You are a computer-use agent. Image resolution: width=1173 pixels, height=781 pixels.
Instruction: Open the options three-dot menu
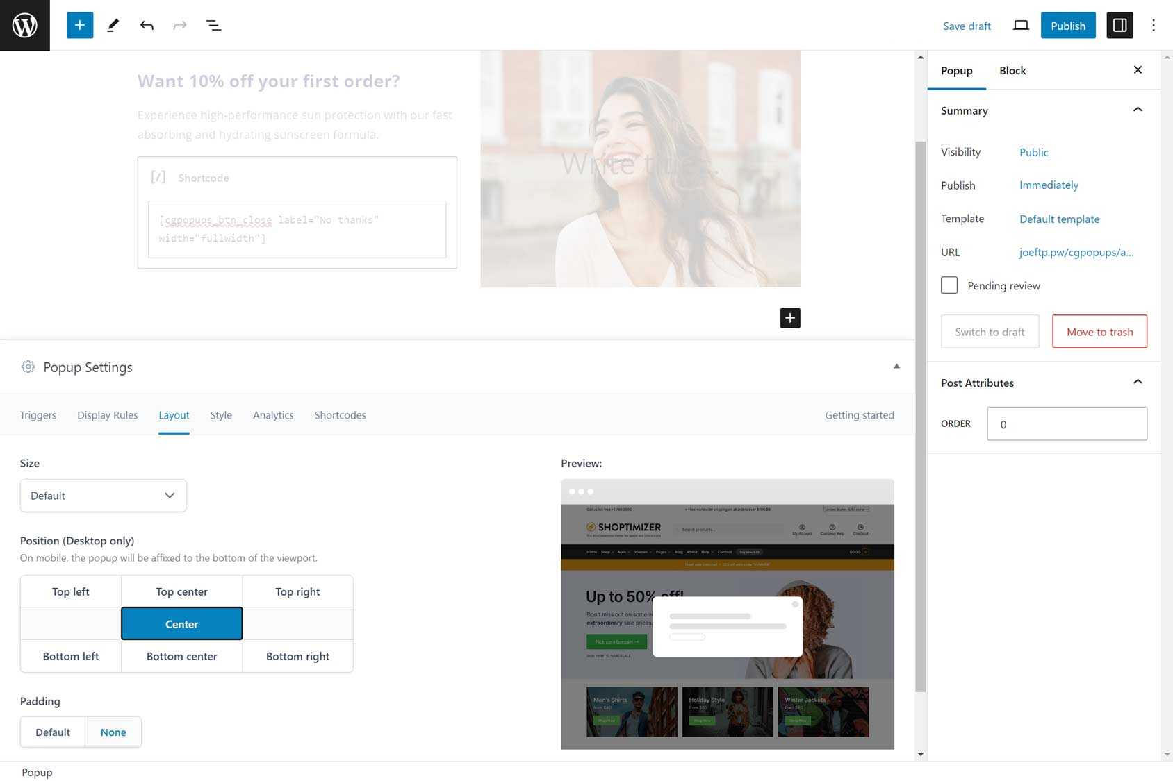pos(1154,25)
